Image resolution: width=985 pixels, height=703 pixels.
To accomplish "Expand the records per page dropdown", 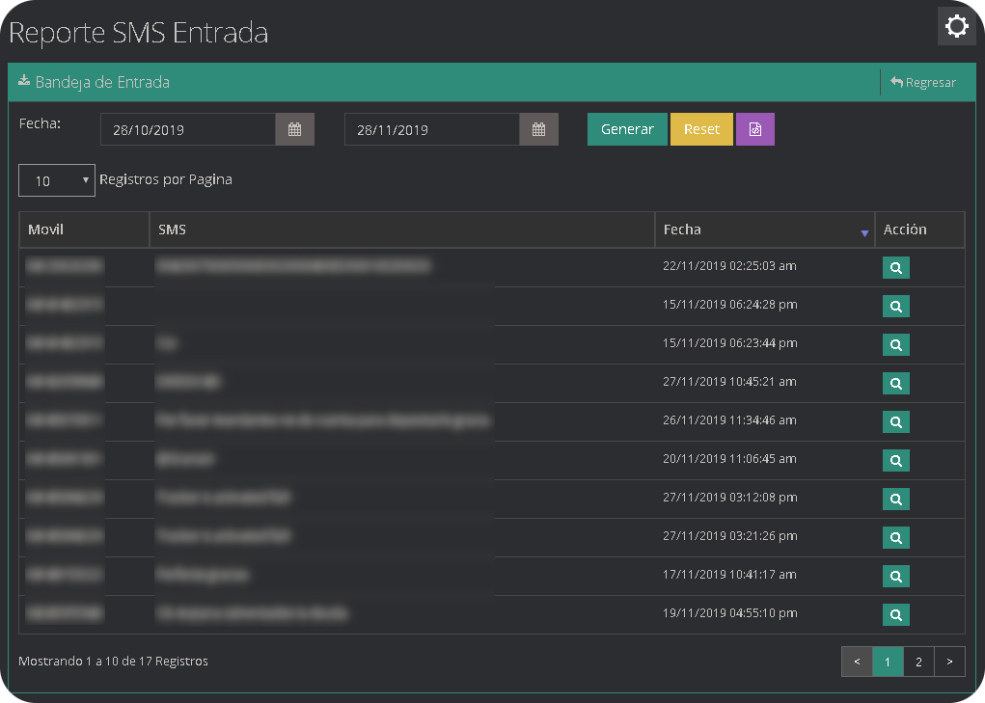I will tap(57, 180).
